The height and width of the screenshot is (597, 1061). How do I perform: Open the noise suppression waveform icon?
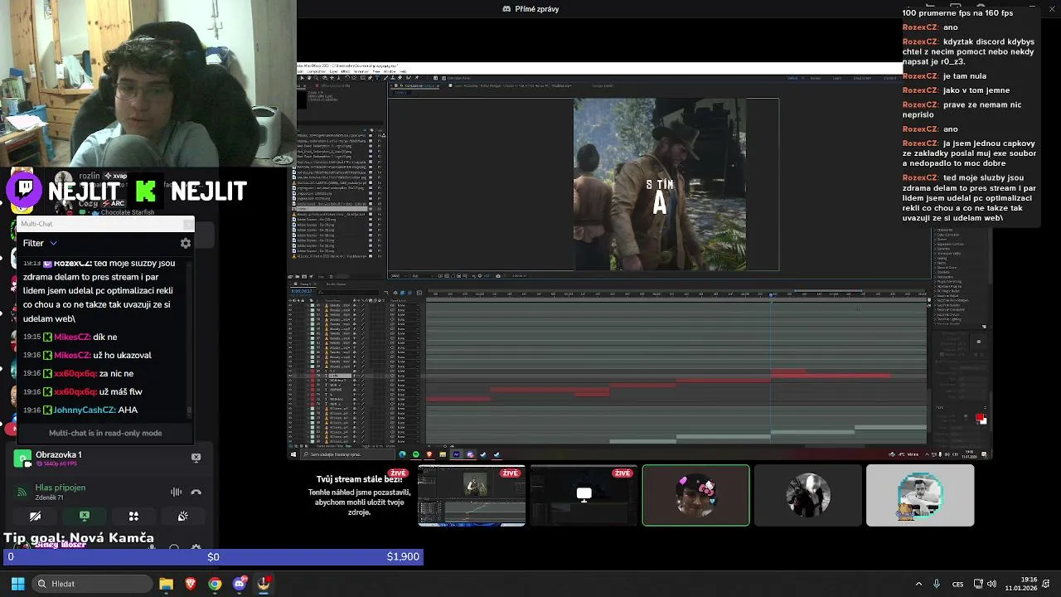click(176, 492)
